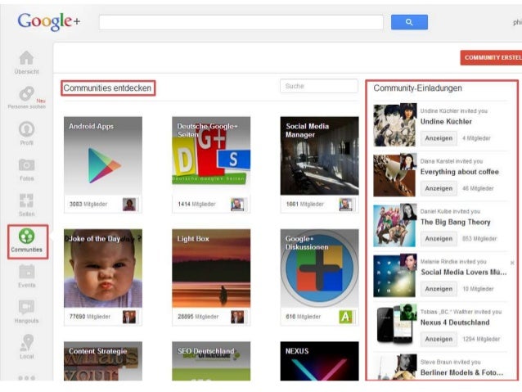Click Anzeigen for The Big Bang Theory
522x392 pixels.
click(x=439, y=239)
